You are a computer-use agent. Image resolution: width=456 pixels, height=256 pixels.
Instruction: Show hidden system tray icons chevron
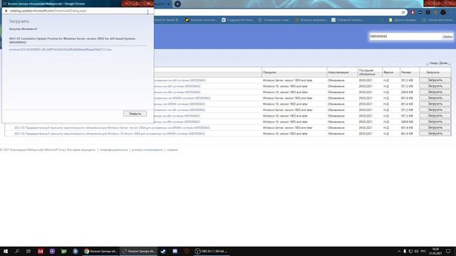point(399,251)
